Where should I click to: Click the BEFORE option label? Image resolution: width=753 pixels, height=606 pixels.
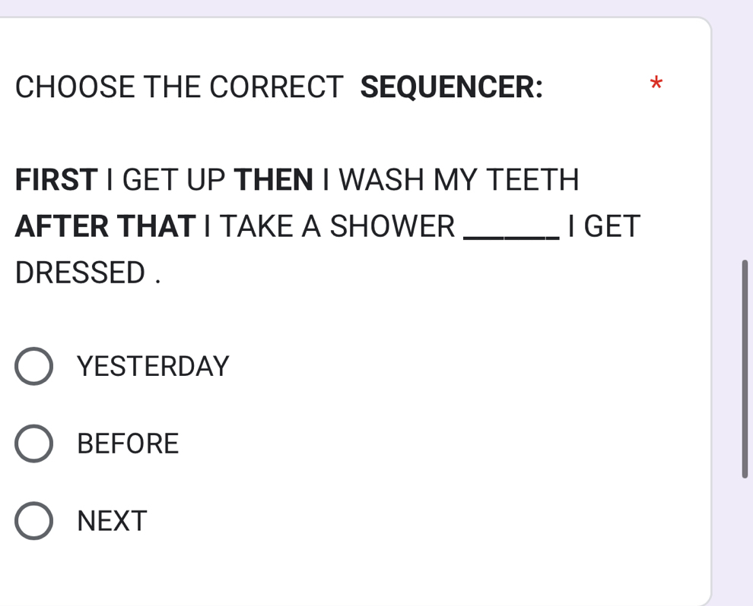[x=128, y=443]
